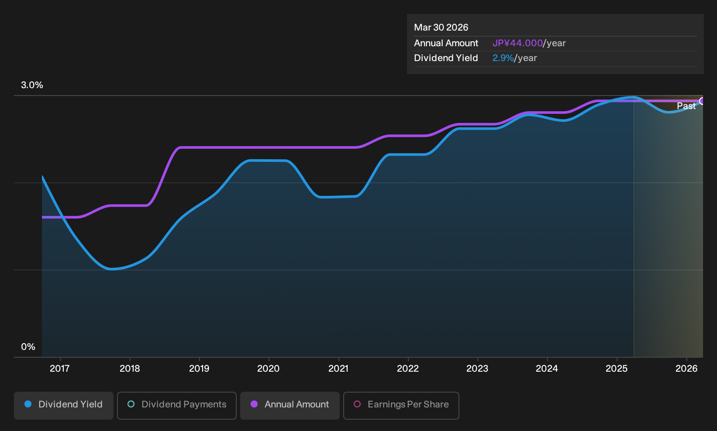The image size is (717, 431).
Task: Click the pink Earnings Per Share circle icon
Action: 357,404
